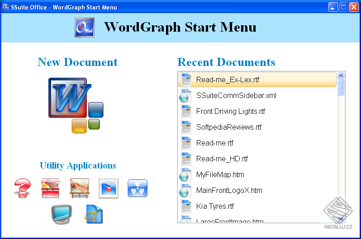The height and width of the screenshot is (239, 361).
Task: Click the globe icon beside MyFileMap.htm
Action: click(x=185, y=174)
